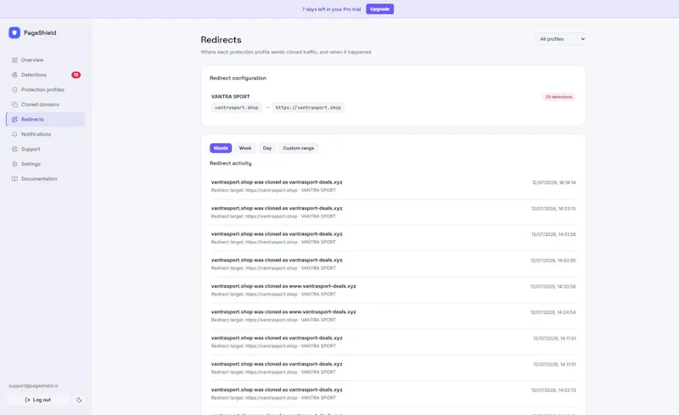Click the PageShield shield logo icon
Viewport: 679px width, 415px height.
pyautogui.click(x=14, y=32)
